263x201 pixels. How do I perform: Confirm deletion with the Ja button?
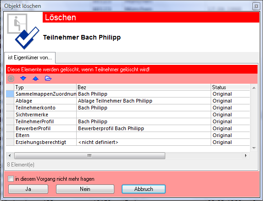pos(28,189)
